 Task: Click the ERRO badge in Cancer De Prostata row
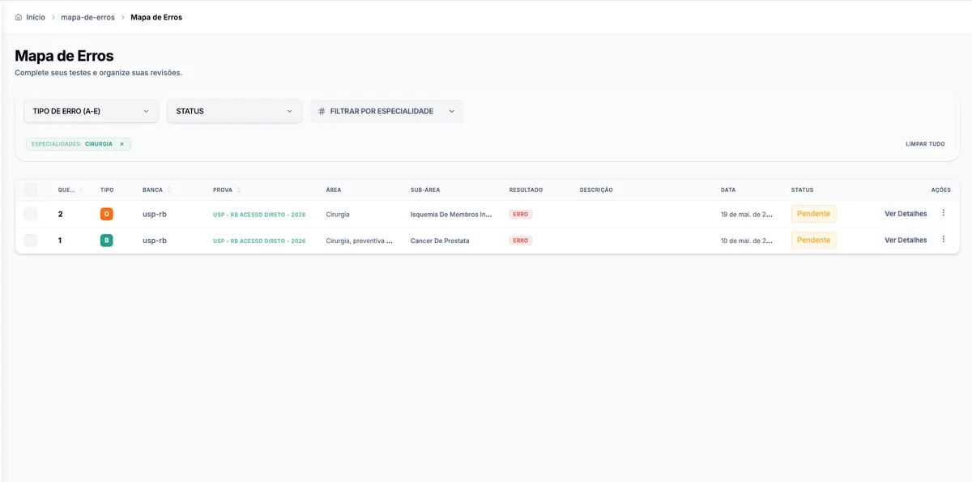click(520, 241)
